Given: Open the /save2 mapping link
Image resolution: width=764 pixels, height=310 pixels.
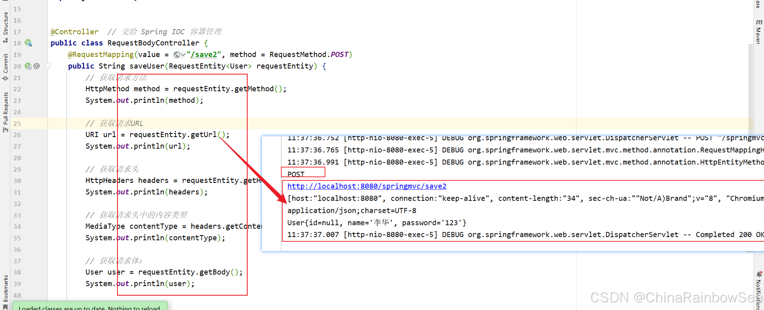Looking at the screenshot, I should pos(204,55).
